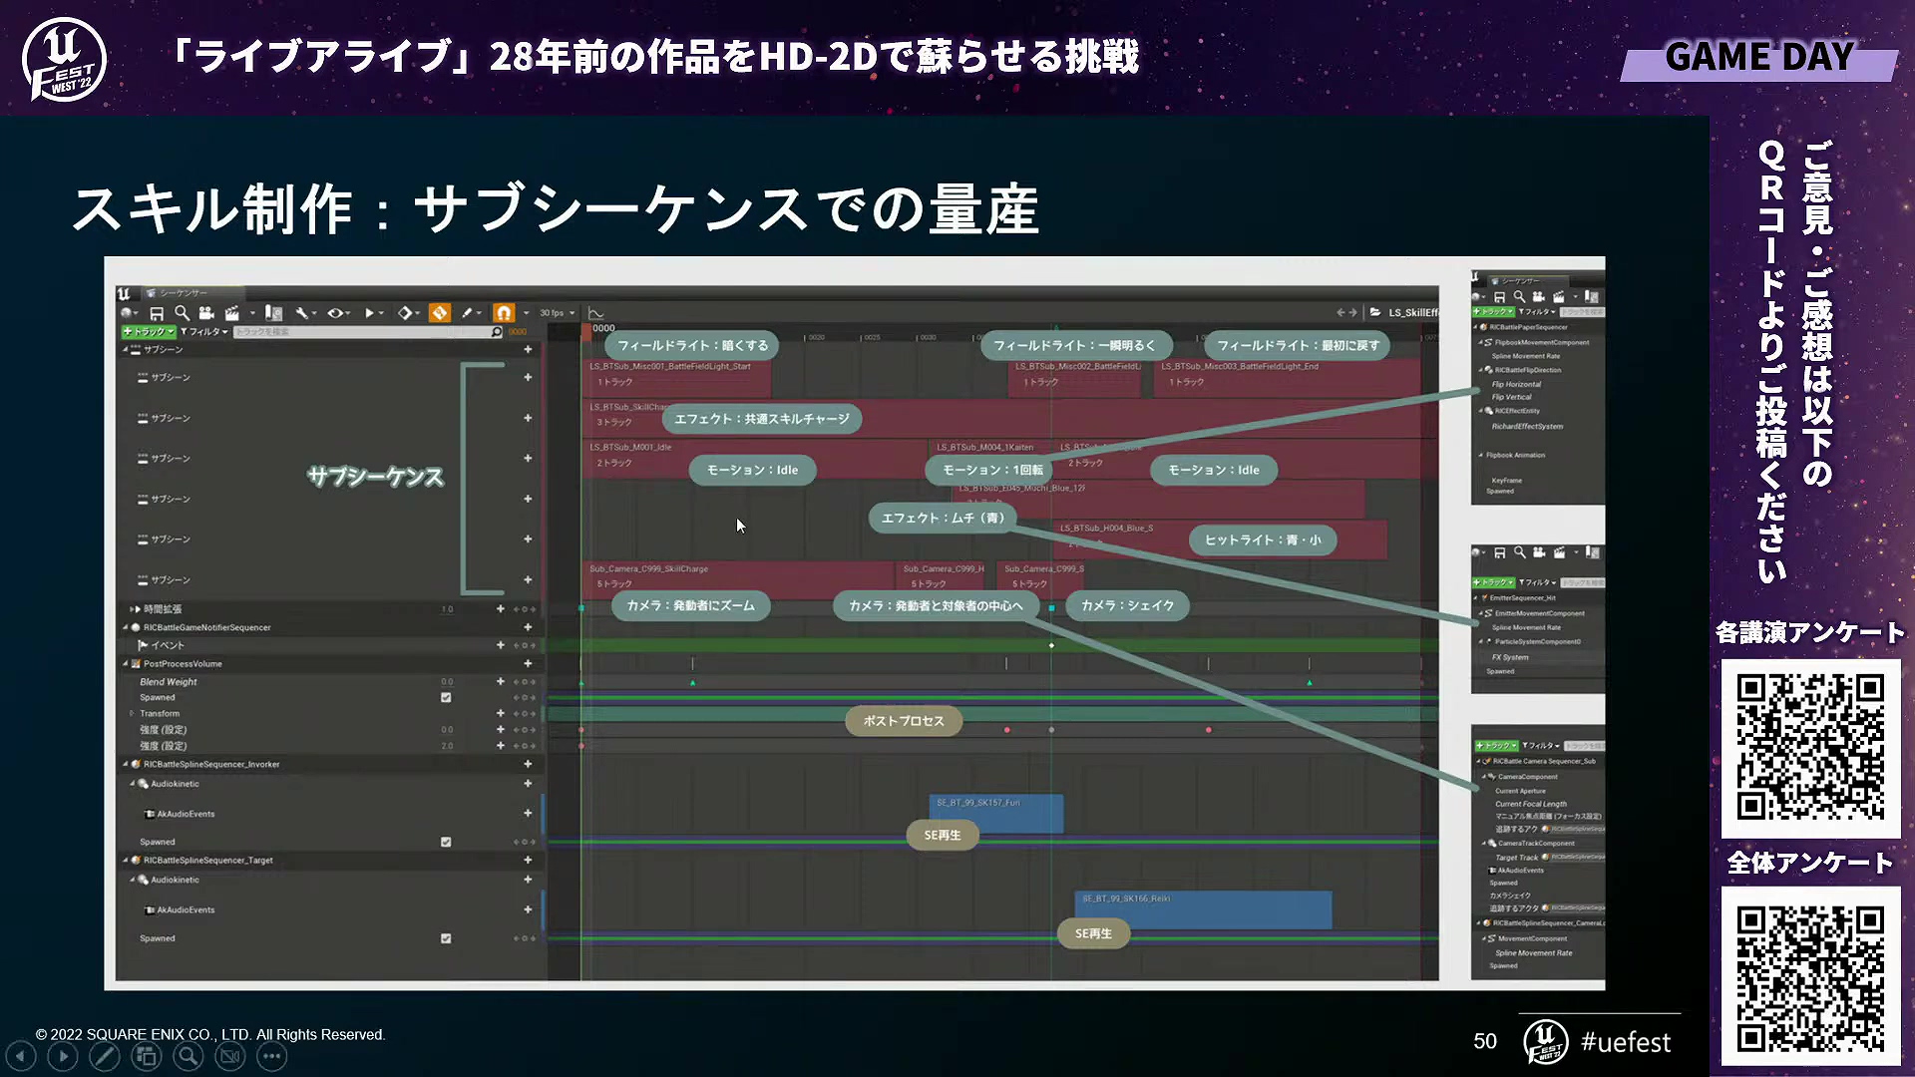Click the green +トラック add track button

pos(149,332)
